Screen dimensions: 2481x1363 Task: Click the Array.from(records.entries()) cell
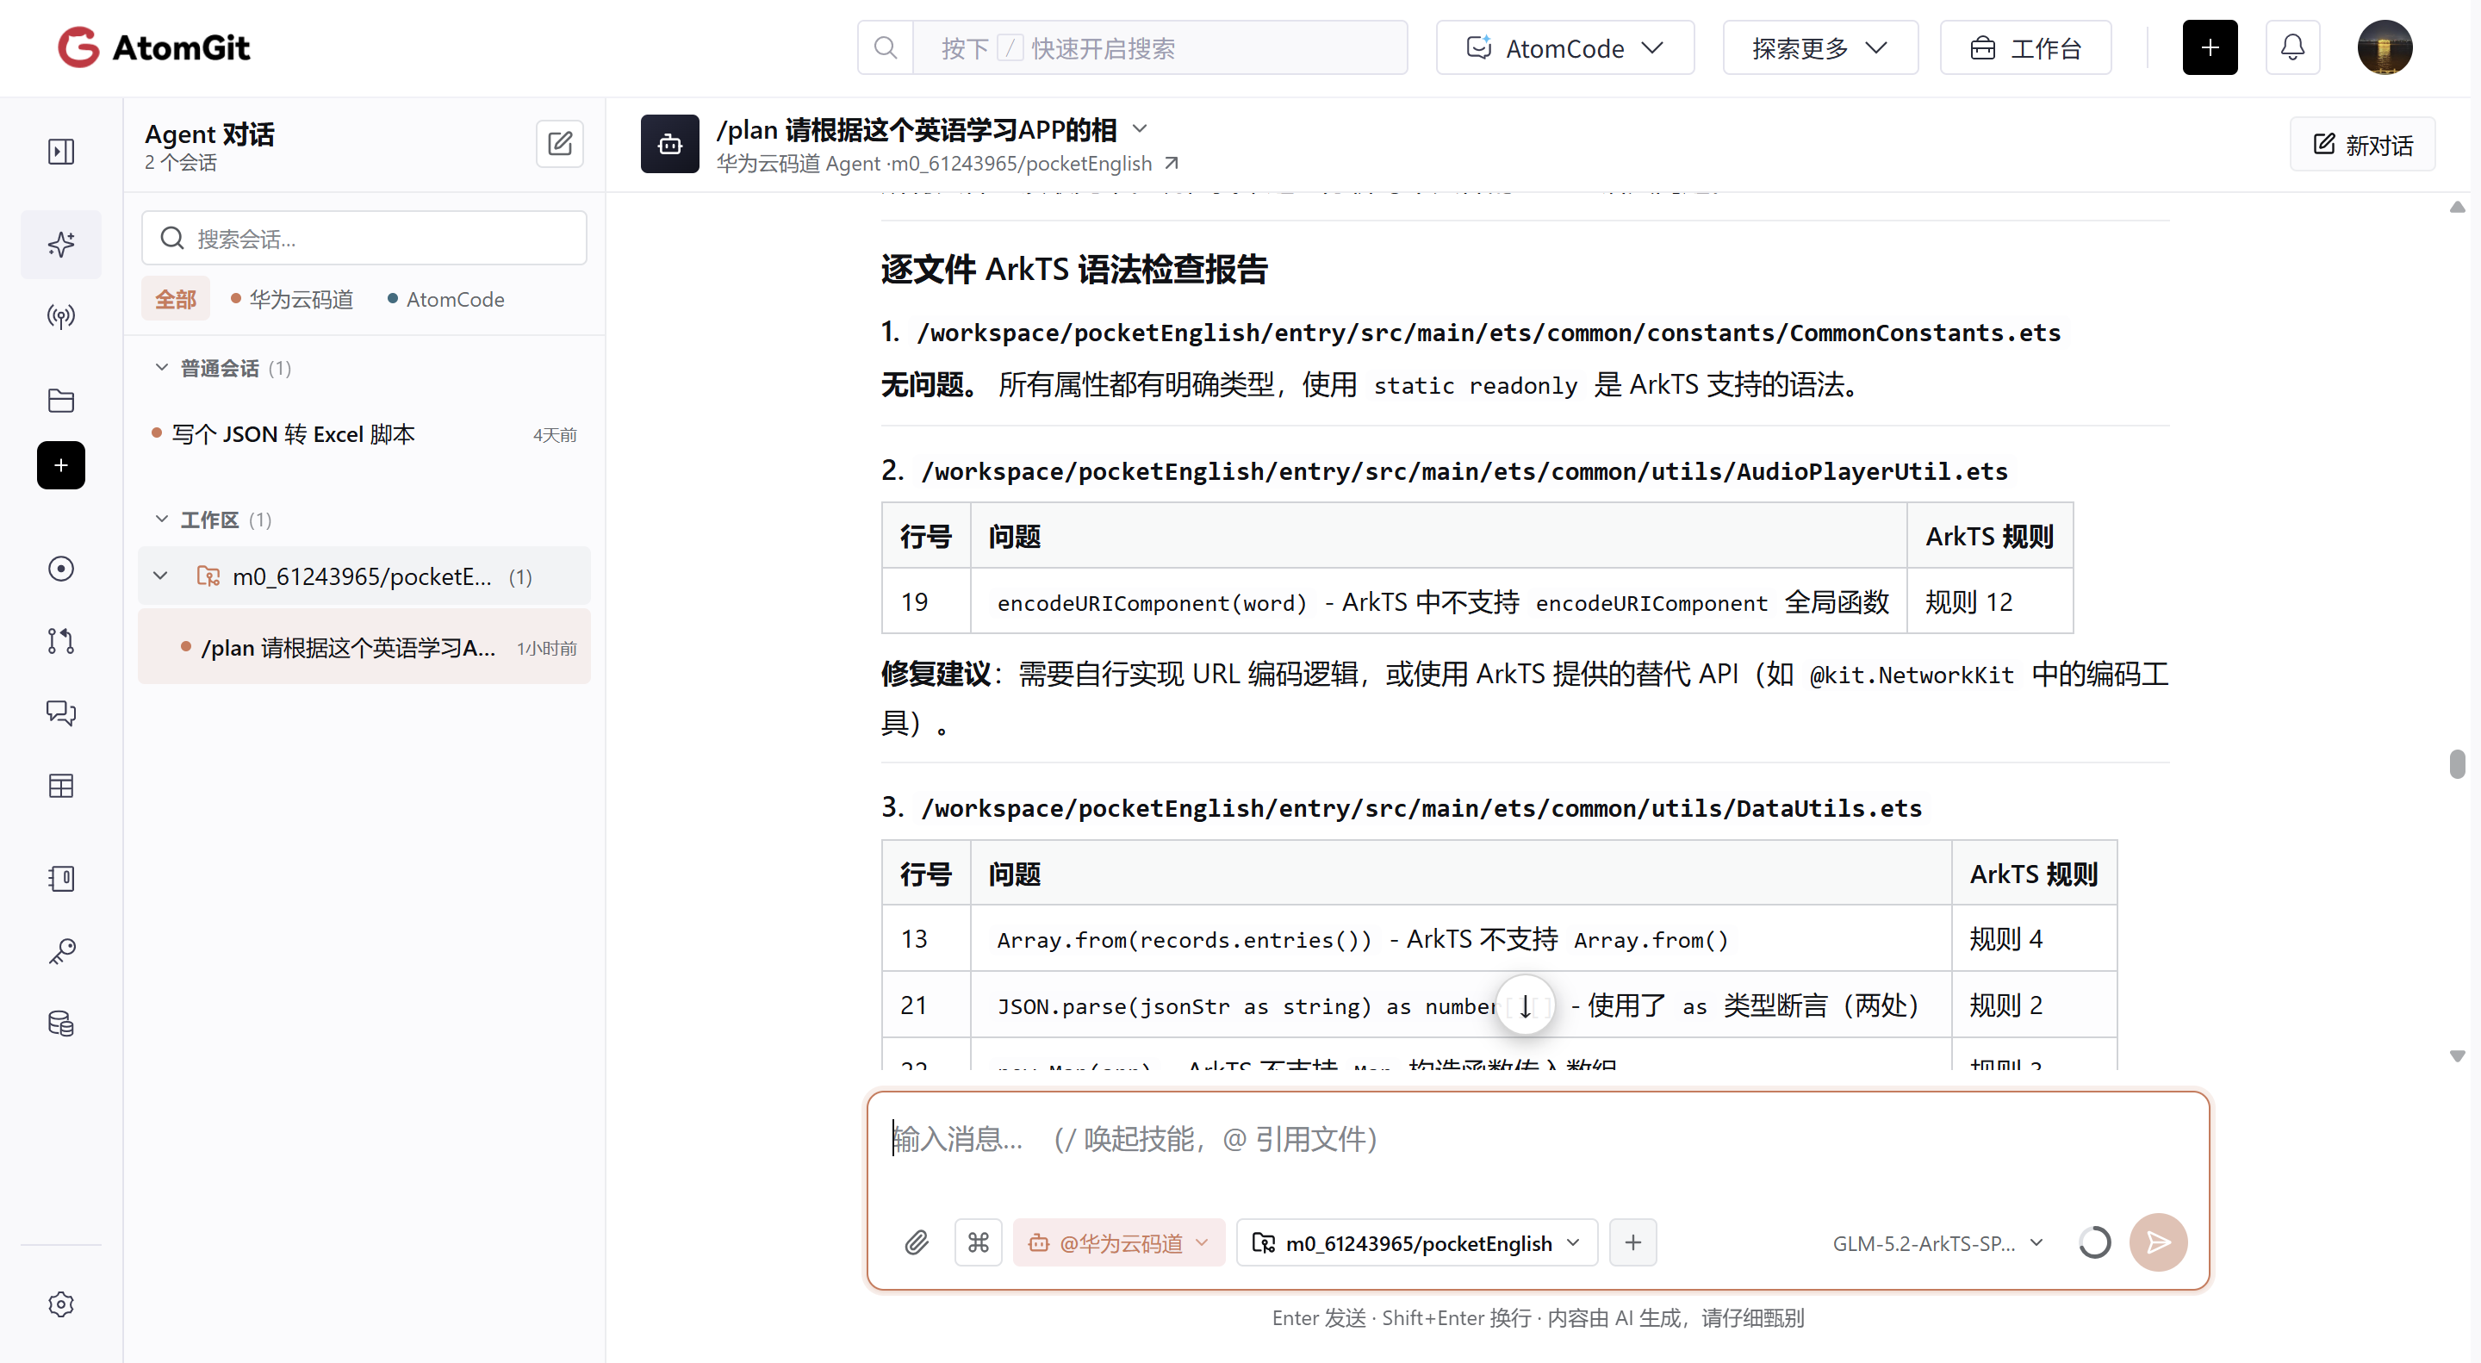(1461, 939)
